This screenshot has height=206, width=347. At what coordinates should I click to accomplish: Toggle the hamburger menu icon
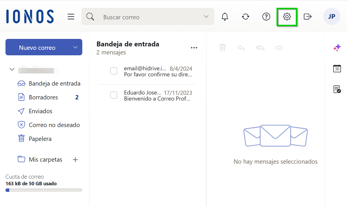click(71, 16)
